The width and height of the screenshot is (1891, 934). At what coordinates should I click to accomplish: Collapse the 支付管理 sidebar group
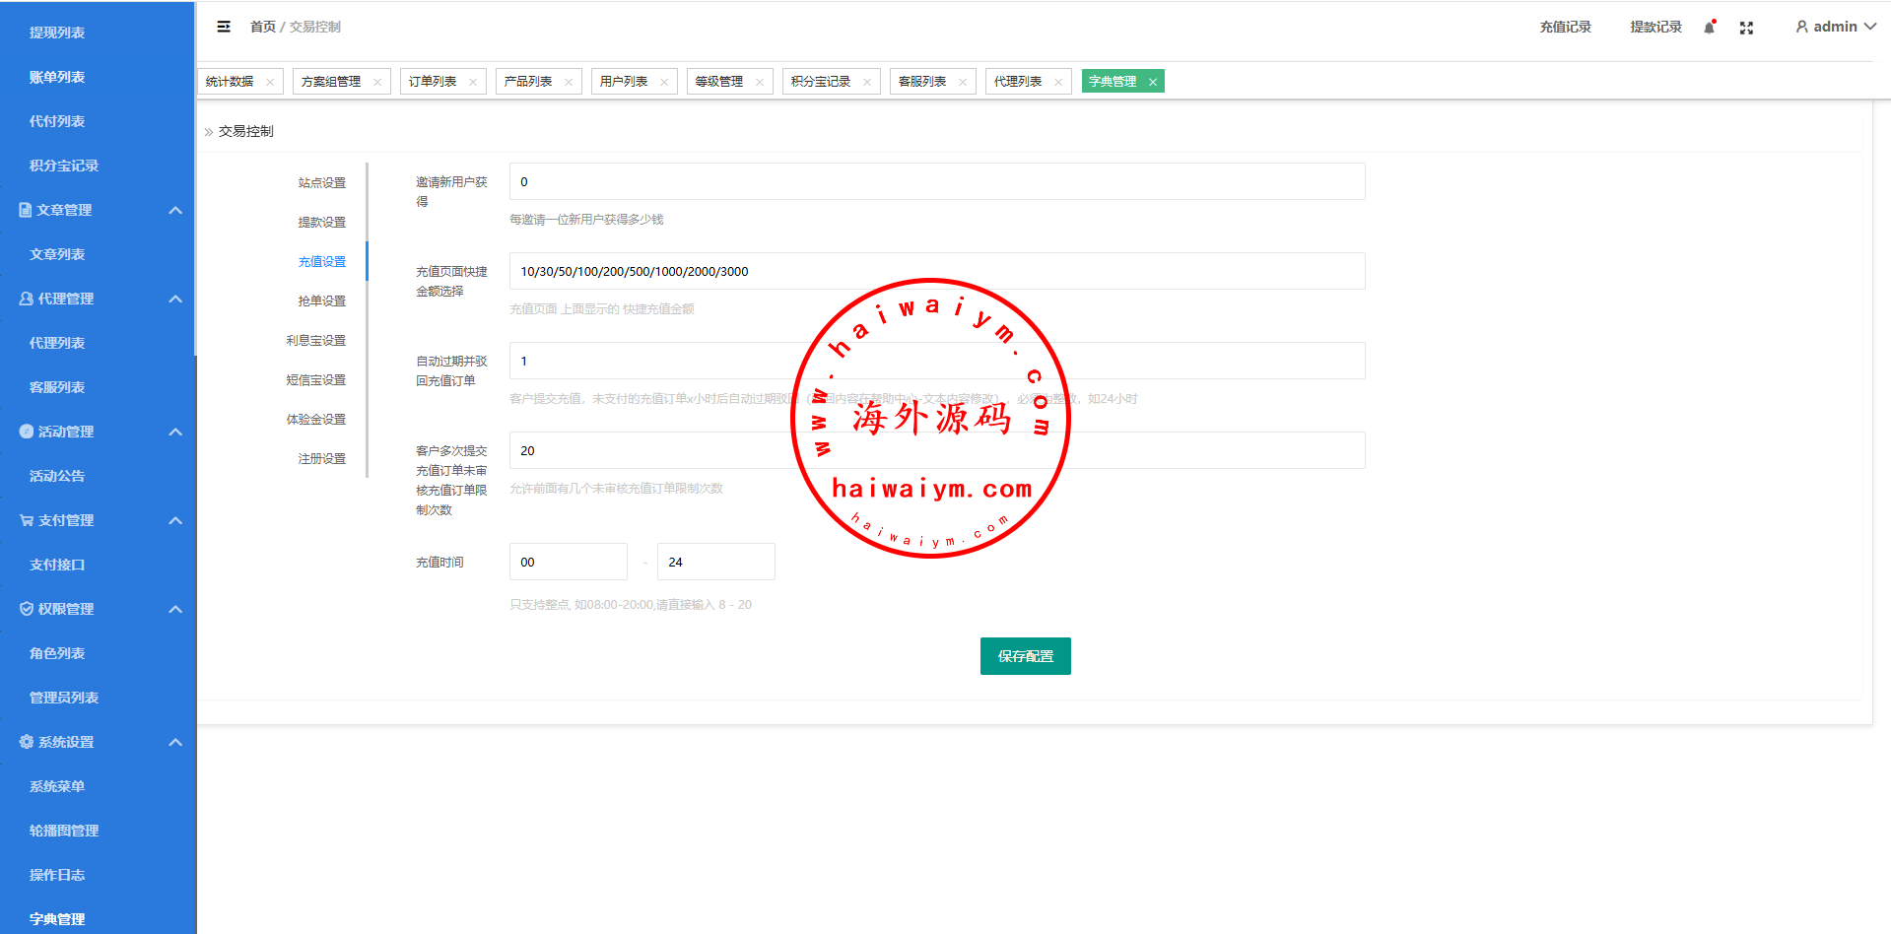175,520
